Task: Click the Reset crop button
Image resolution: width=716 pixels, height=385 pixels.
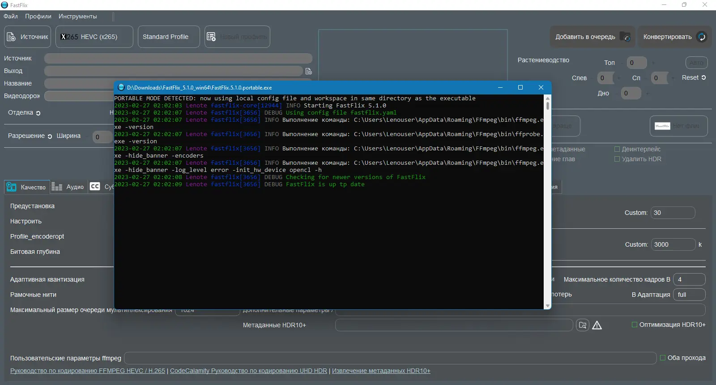Action: (694, 77)
